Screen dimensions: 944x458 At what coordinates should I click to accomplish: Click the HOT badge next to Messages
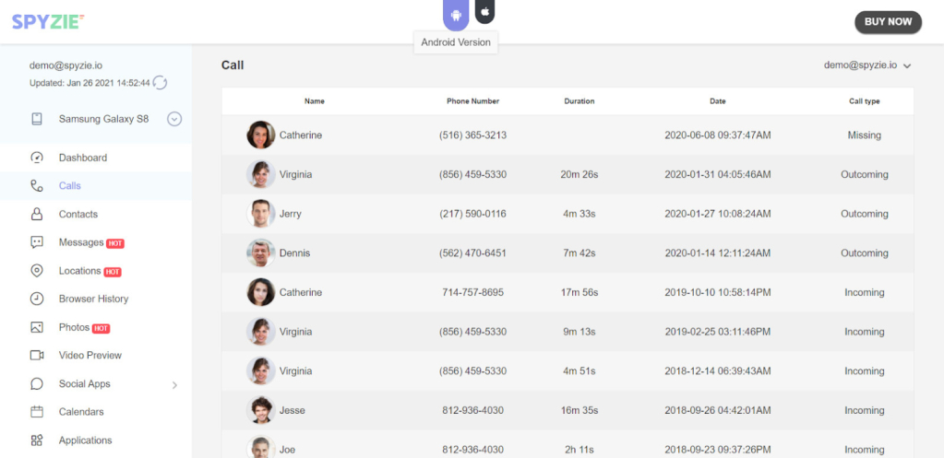point(115,243)
